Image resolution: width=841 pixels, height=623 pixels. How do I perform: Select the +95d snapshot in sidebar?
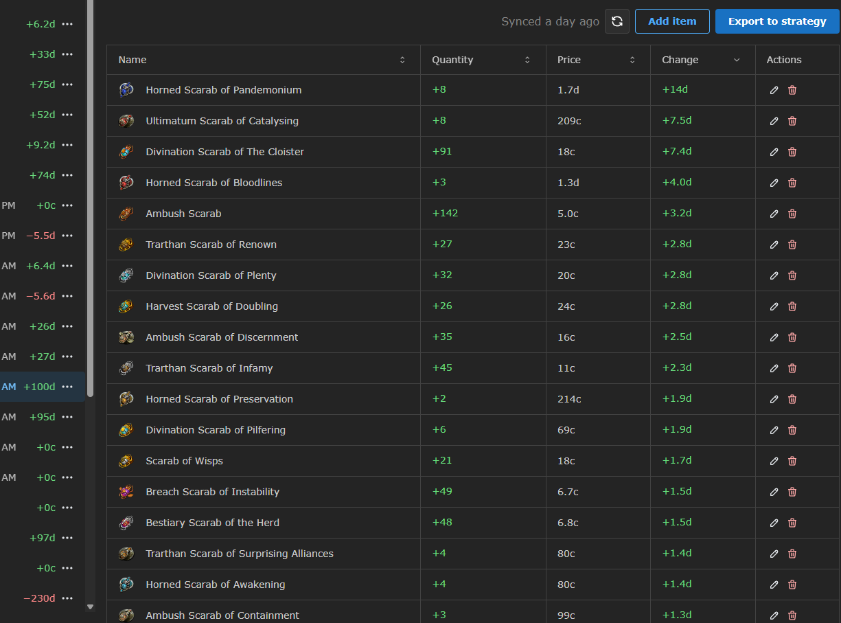point(43,417)
